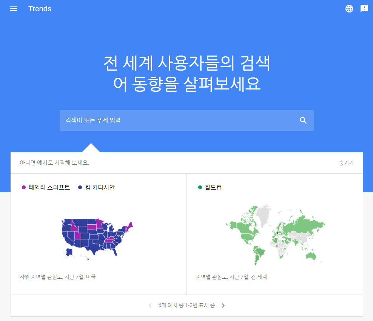373x321 pixels.
Task: Click the green 월드컵 legend dot
Action: point(200,188)
